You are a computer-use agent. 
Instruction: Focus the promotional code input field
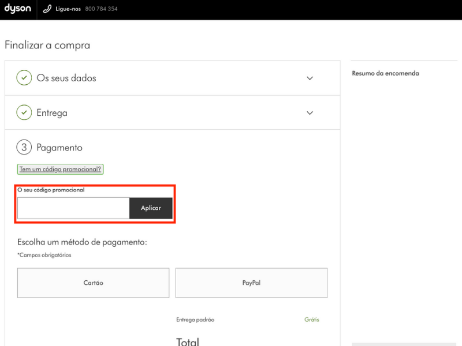(73, 208)
